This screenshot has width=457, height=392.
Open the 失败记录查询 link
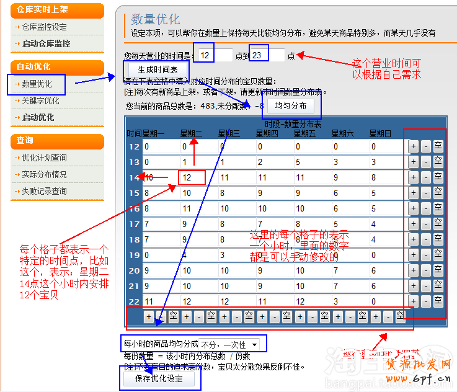tap(44, 192)
